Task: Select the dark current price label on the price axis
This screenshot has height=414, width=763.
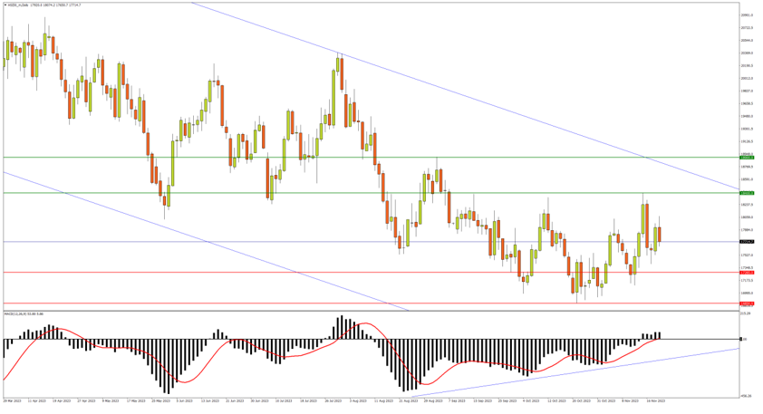Action: (747, 242)
